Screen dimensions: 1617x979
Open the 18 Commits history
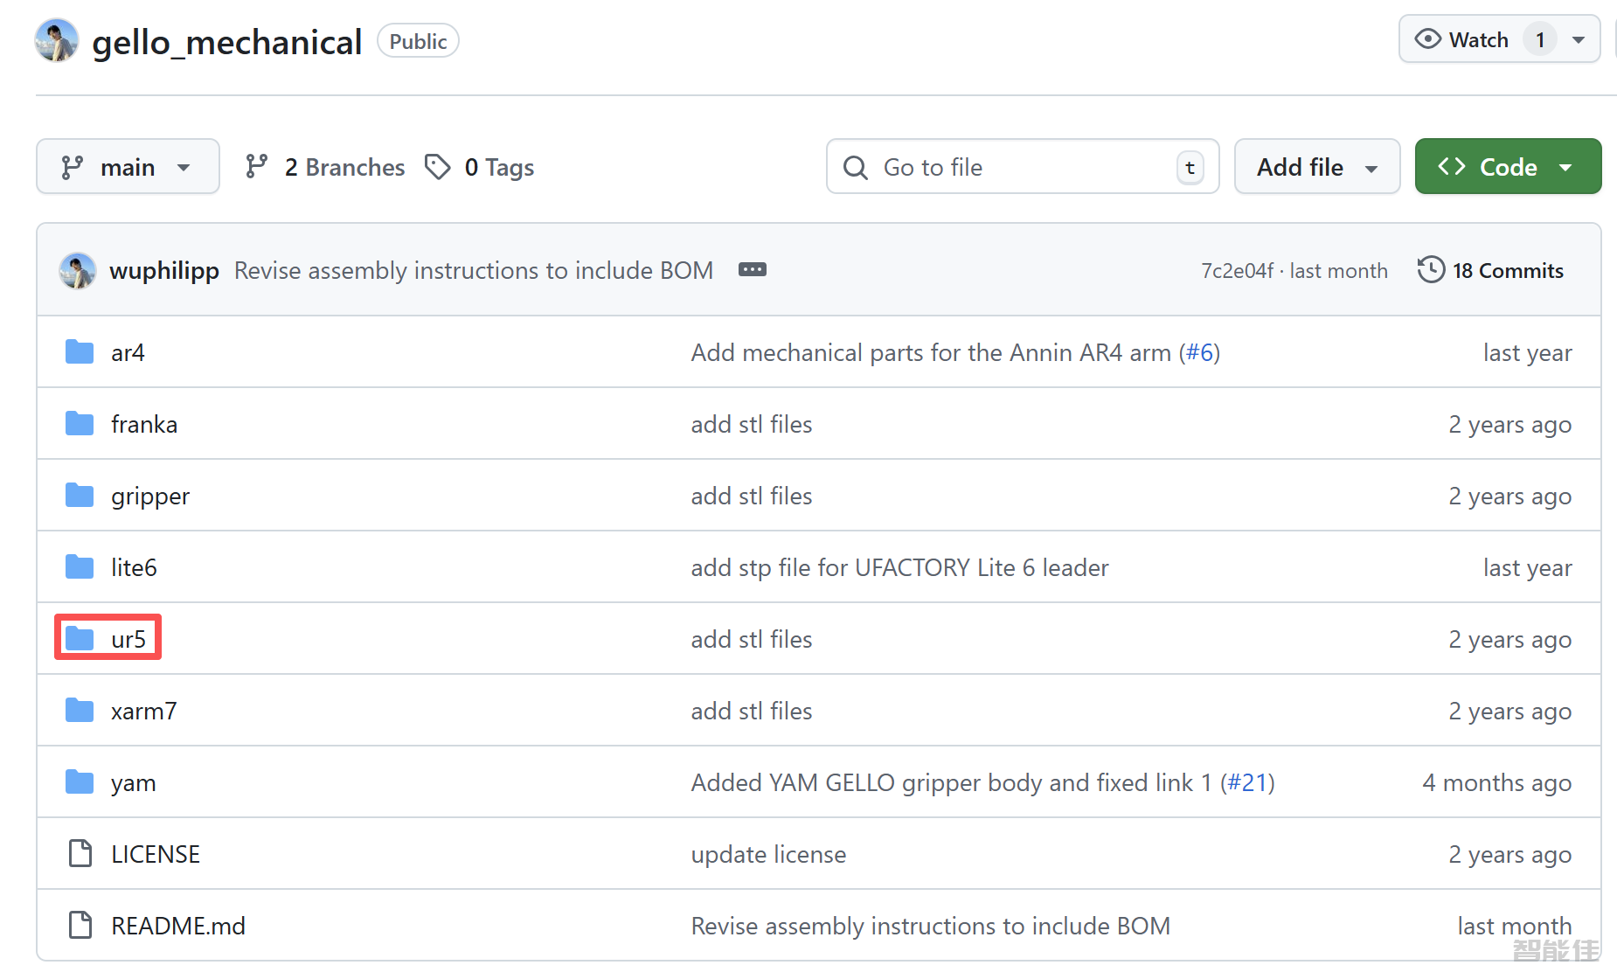pyautogui.click(x=1491, y=271)
